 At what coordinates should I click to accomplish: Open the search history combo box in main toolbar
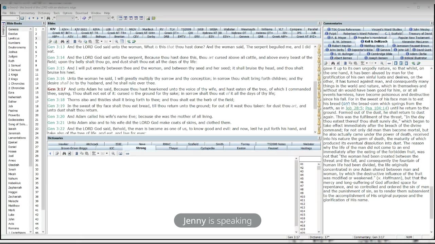65,18
